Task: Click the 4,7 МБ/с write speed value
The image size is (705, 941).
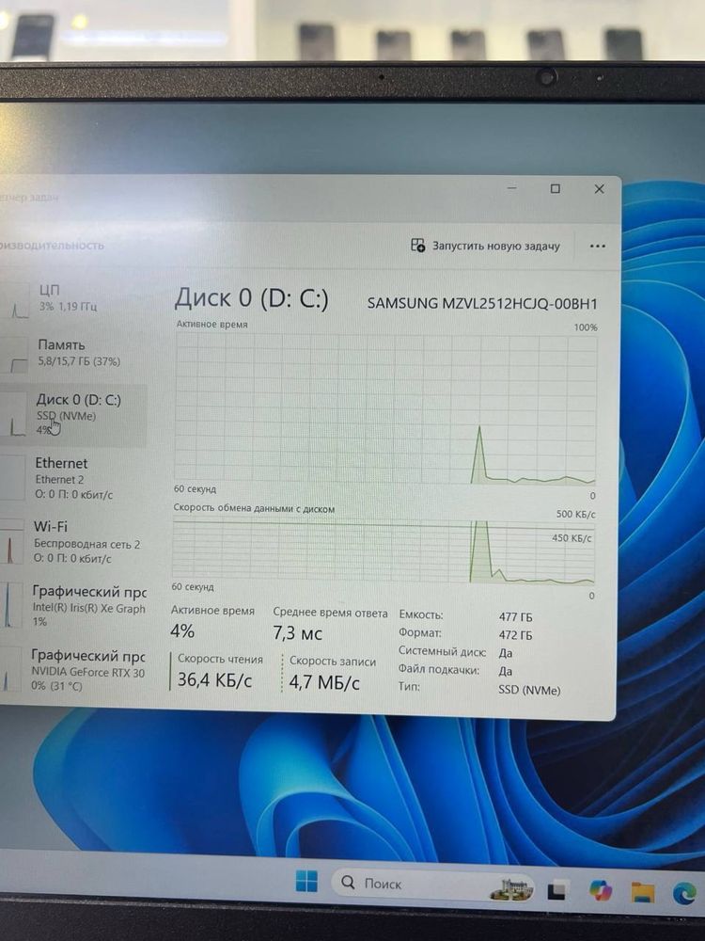Action: pos(324,682)
